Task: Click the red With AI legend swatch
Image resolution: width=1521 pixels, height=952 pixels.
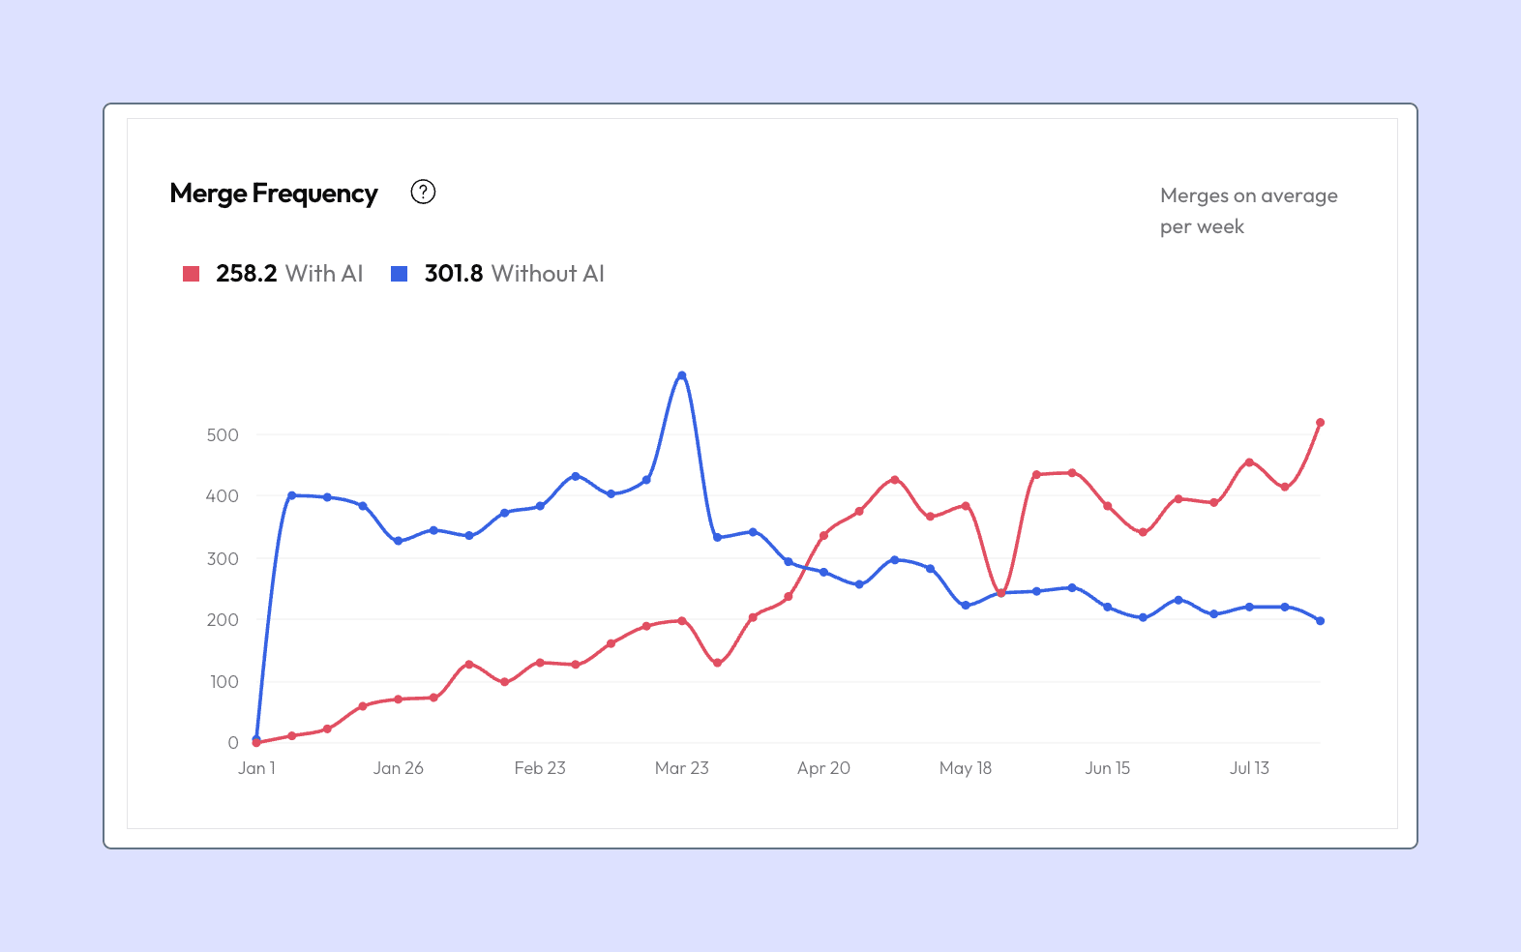Action: click(192, 274)
